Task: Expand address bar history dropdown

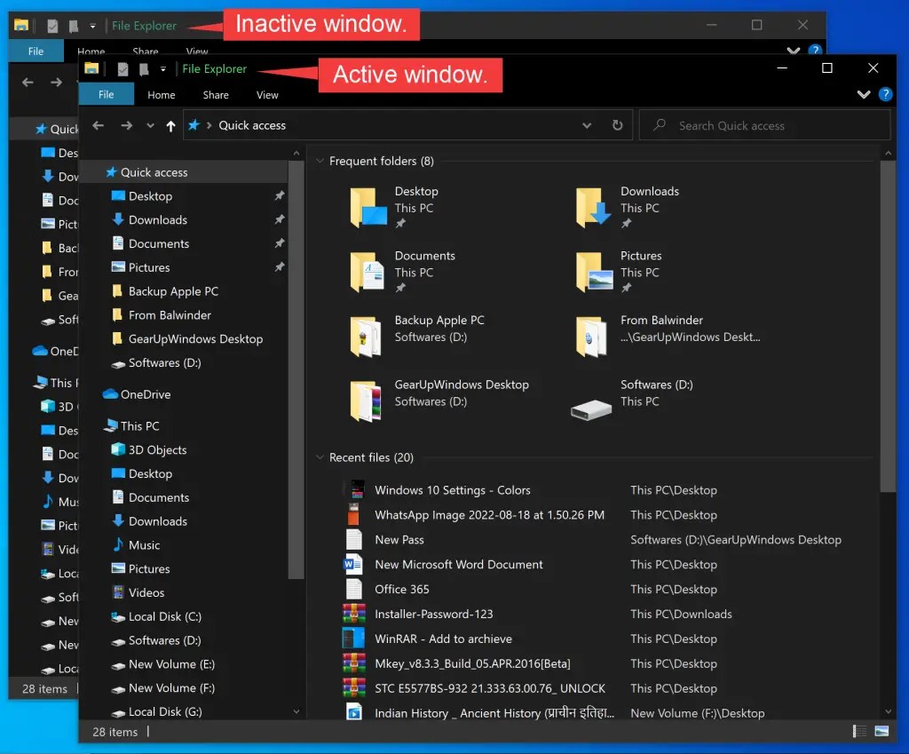Action: [x=587, y=125]
